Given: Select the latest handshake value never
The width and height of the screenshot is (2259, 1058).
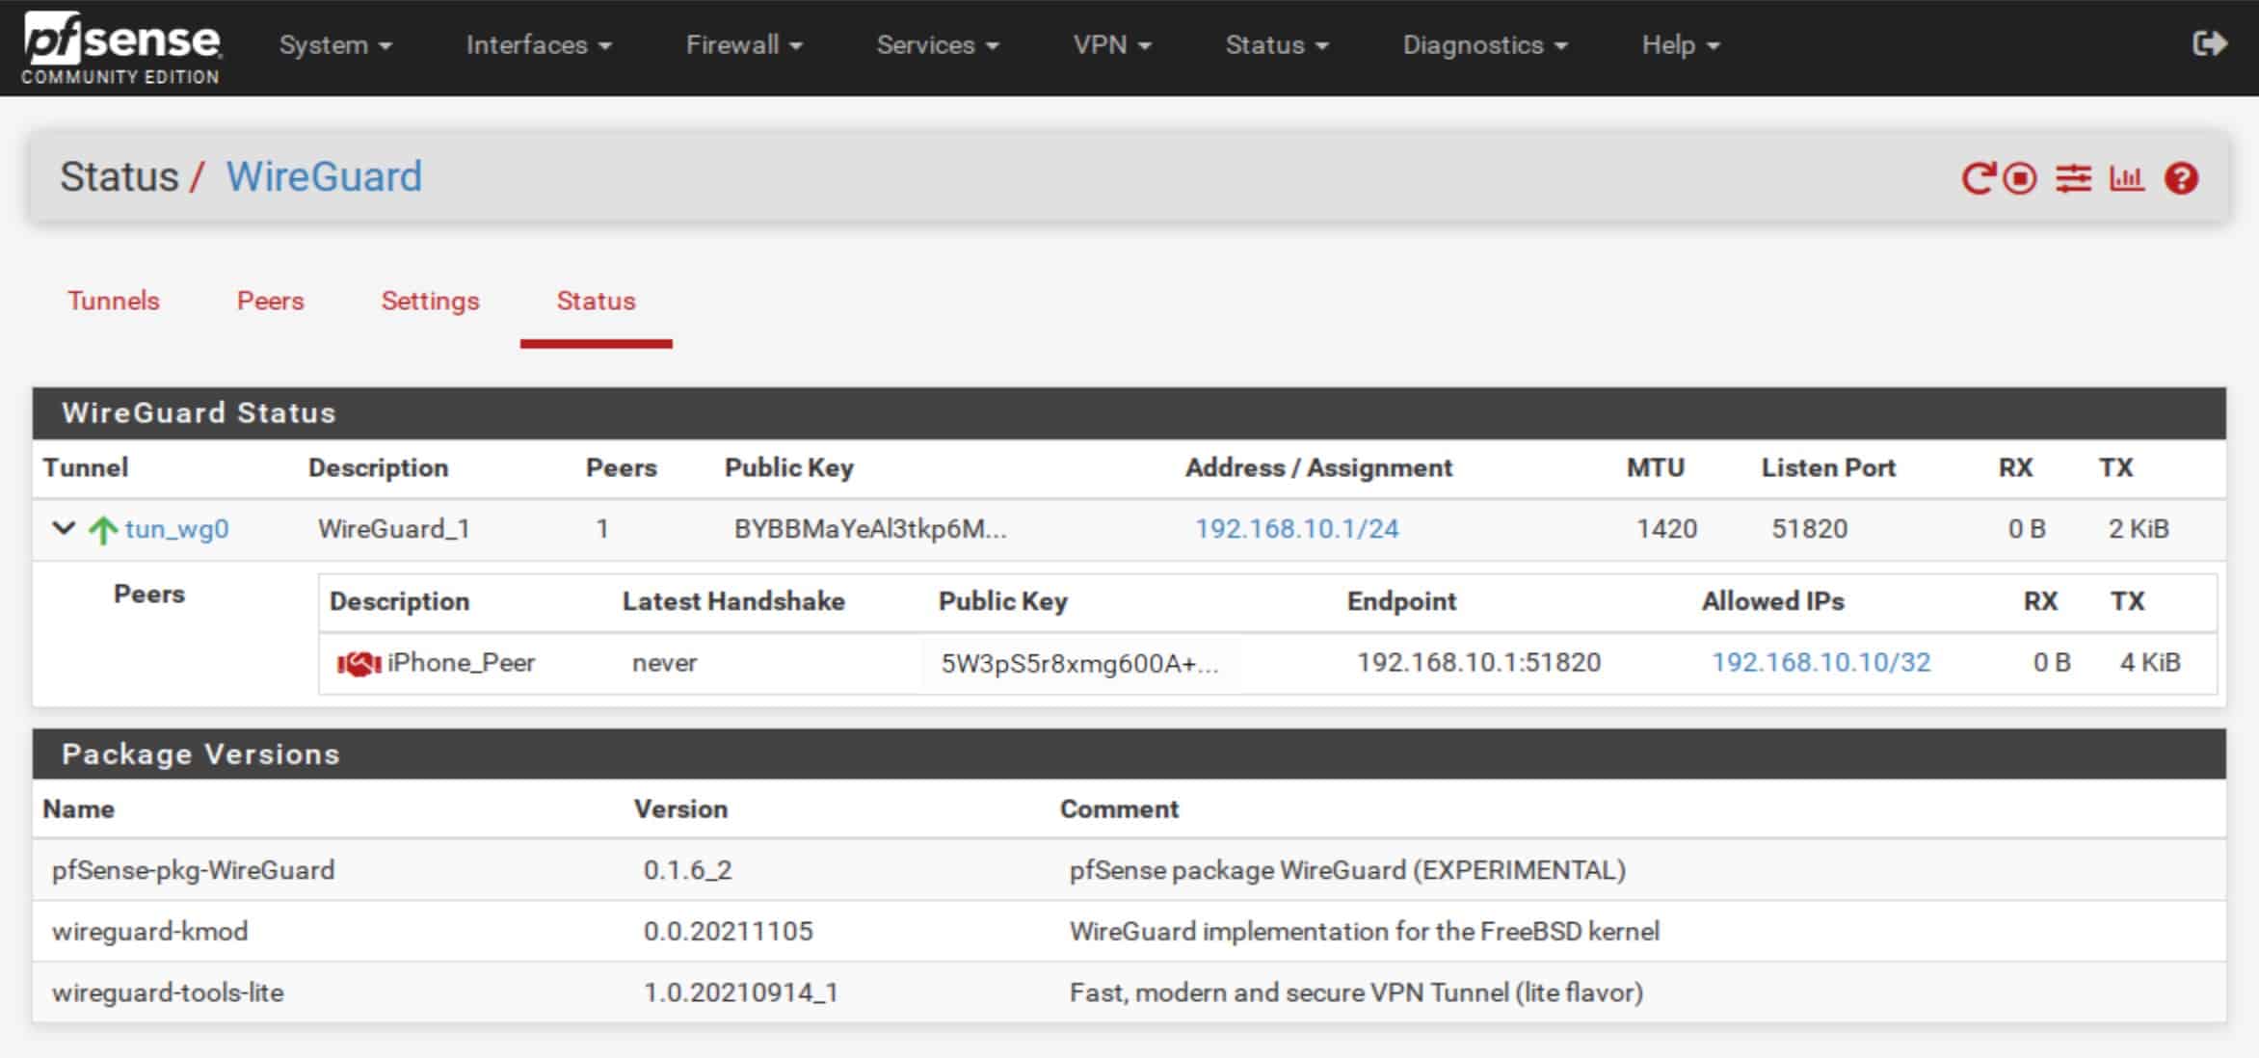Looking at the screenshot, I should tap(665, 663).
